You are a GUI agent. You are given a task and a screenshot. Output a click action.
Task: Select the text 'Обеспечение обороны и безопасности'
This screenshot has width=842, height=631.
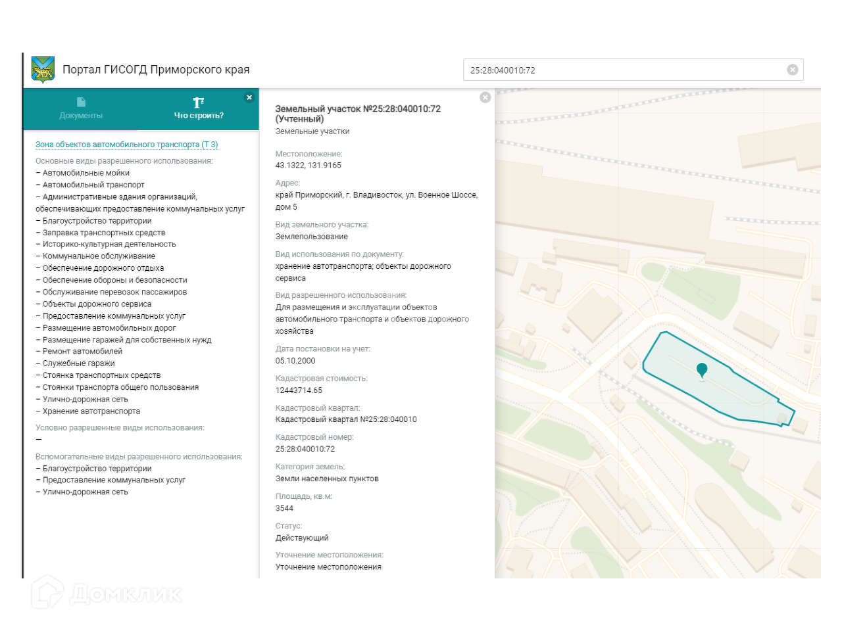coord(115,280)
